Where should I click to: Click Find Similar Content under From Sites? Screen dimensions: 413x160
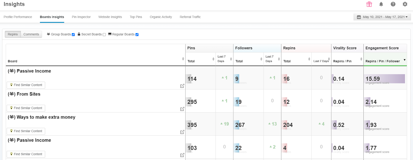click(x=26, y=108)
